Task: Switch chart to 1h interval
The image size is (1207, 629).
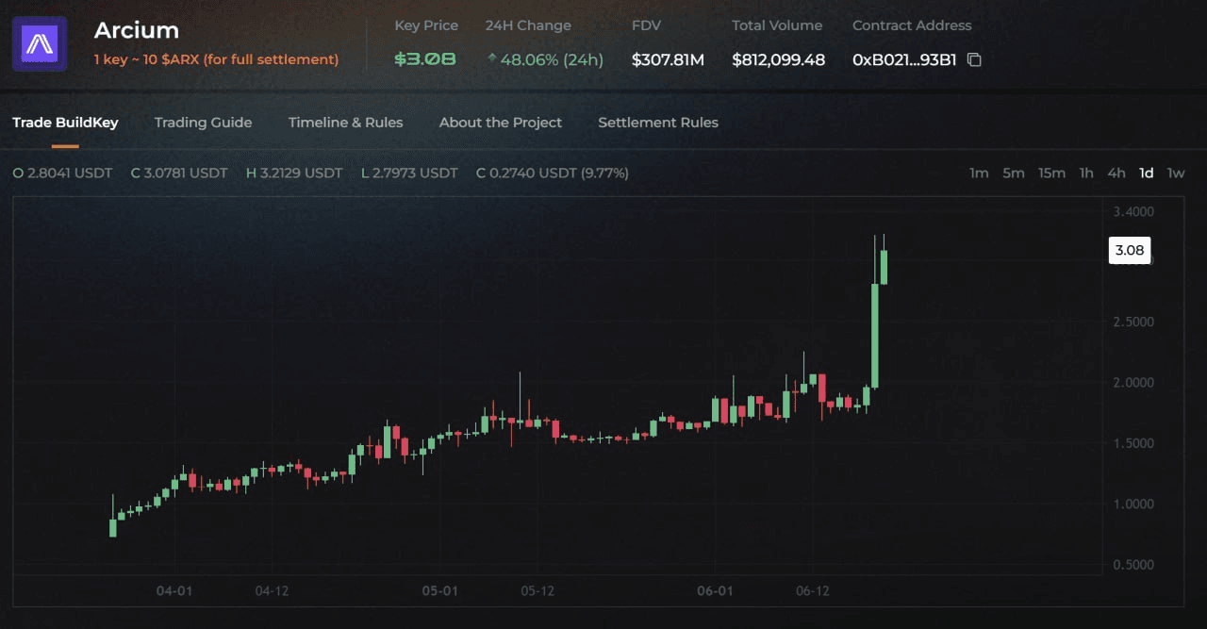Action: click(1086, 173)
